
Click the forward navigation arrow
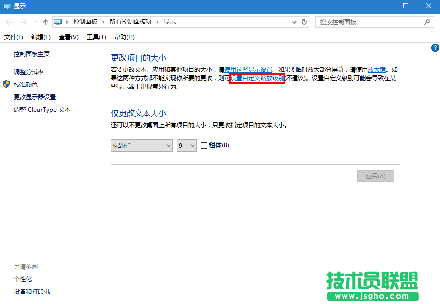click(x=22, y=21)
